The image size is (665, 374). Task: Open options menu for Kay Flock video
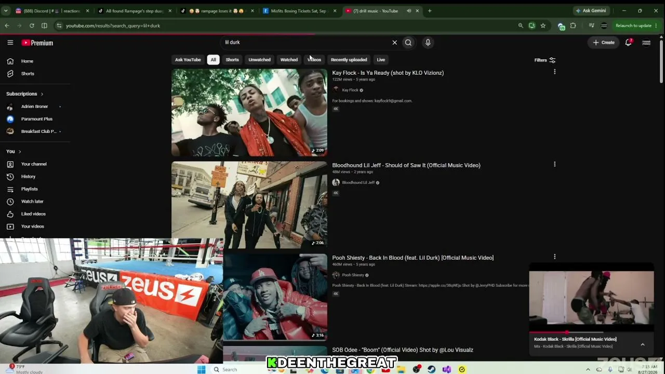pos(554,72)
